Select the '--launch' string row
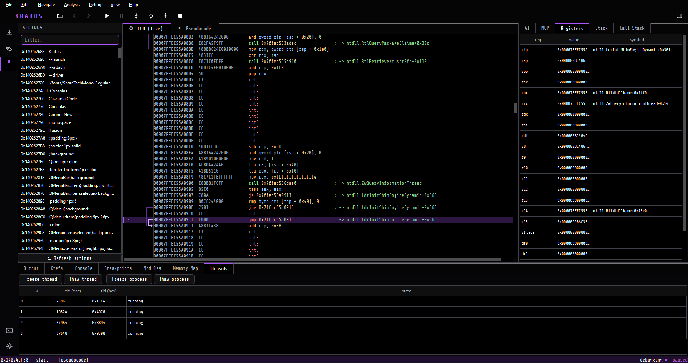The width and height of the screenshot is (688, 363). (x=68, y=59)
